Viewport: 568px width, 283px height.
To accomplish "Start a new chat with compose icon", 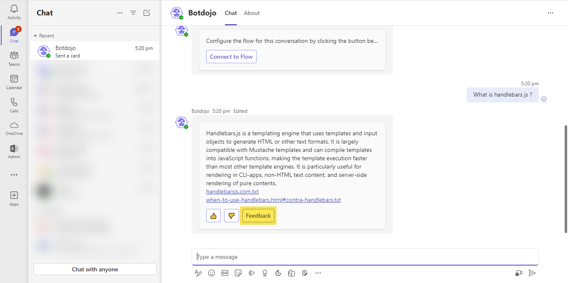I will [147, 13].
